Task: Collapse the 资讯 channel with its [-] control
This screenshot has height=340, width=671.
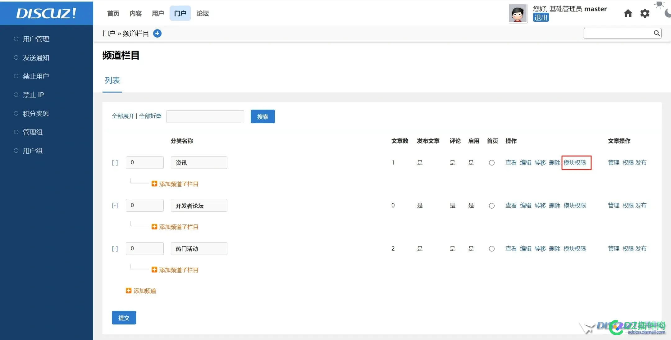Action: [x=115, y=162]
